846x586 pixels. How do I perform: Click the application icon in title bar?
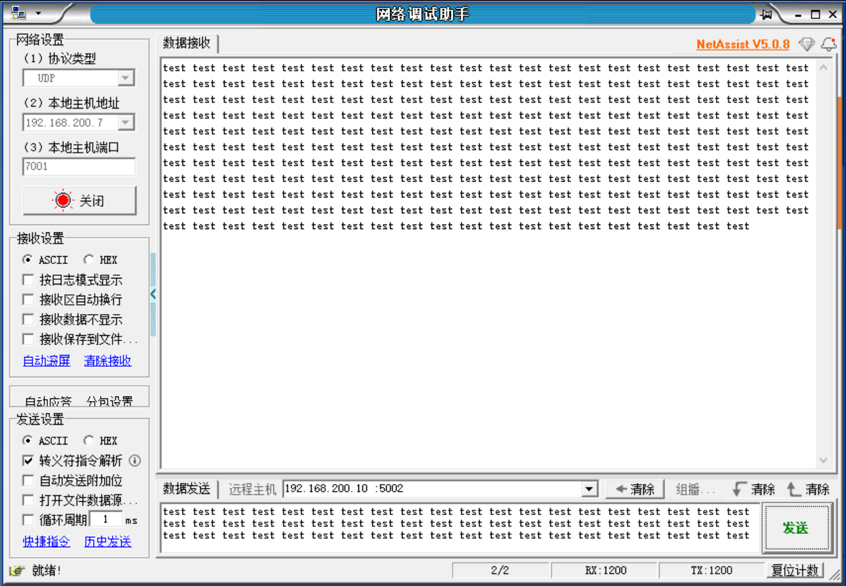[18, 13]
